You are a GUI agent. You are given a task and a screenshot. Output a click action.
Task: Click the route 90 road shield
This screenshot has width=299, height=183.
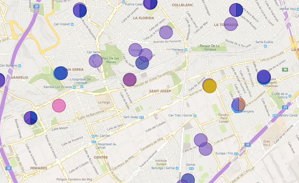(285, 70)
